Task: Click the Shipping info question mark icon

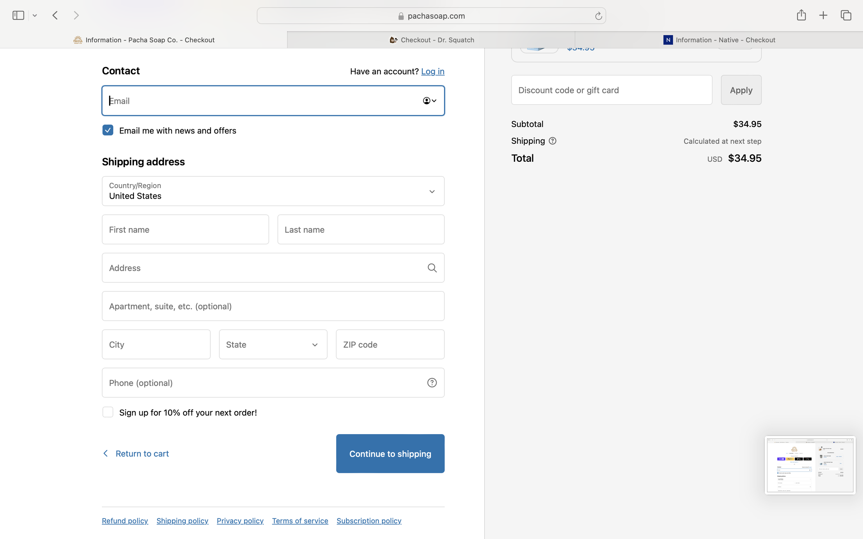Action: 552,141
